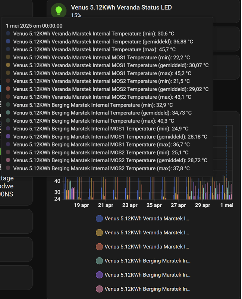Image resolution: width=242 pixels, height=299 pixels.
Task: Click the tooltip timestamp 1 mei 2025
Action: point(34,26)
